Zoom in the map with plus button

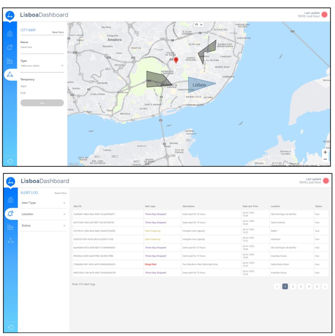pyautogui.click(x=325, y=152)
